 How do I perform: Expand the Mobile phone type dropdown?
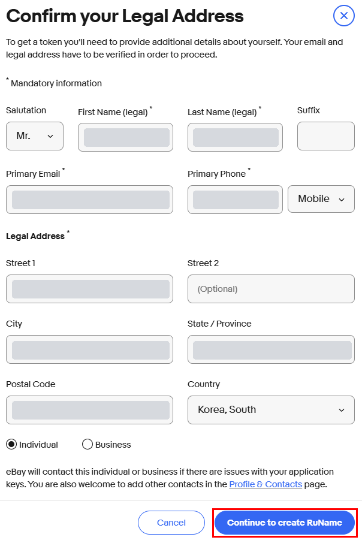[x=321, y=199]
